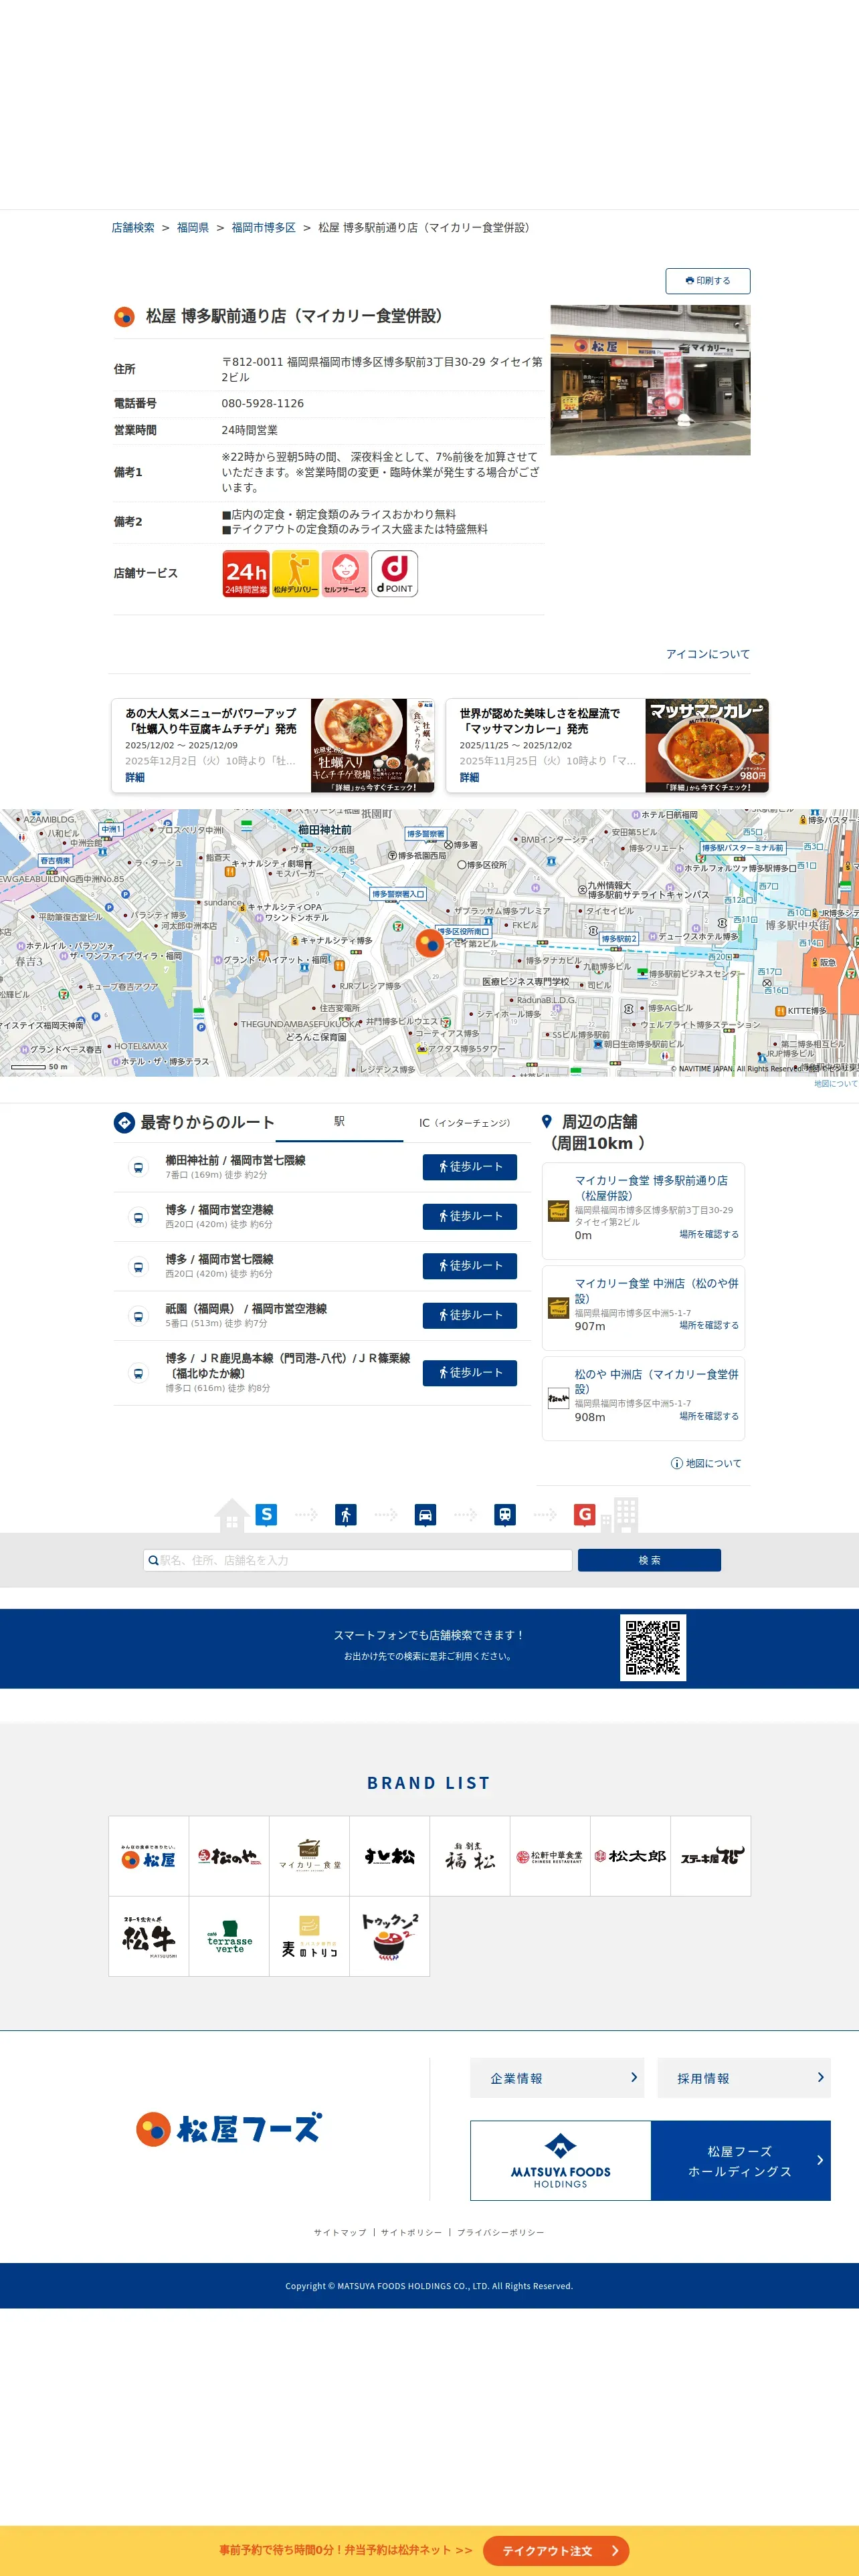Open the 松牛 brand logo
Screen dimensions: 859x2576
(148, 1937)
